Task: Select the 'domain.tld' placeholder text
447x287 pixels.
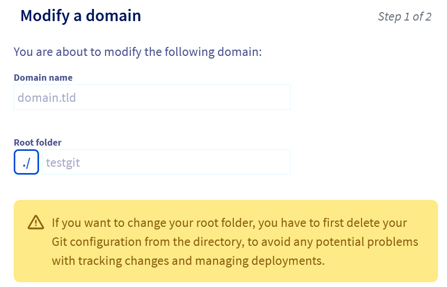Action: 47,98
